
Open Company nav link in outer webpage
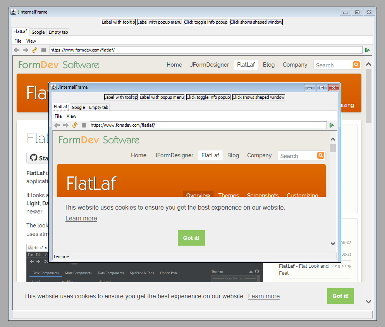[295, 65]
